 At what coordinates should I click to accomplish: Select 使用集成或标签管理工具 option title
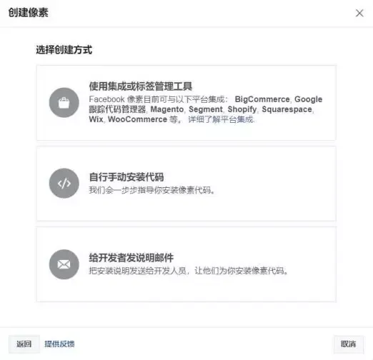point(141,86)
